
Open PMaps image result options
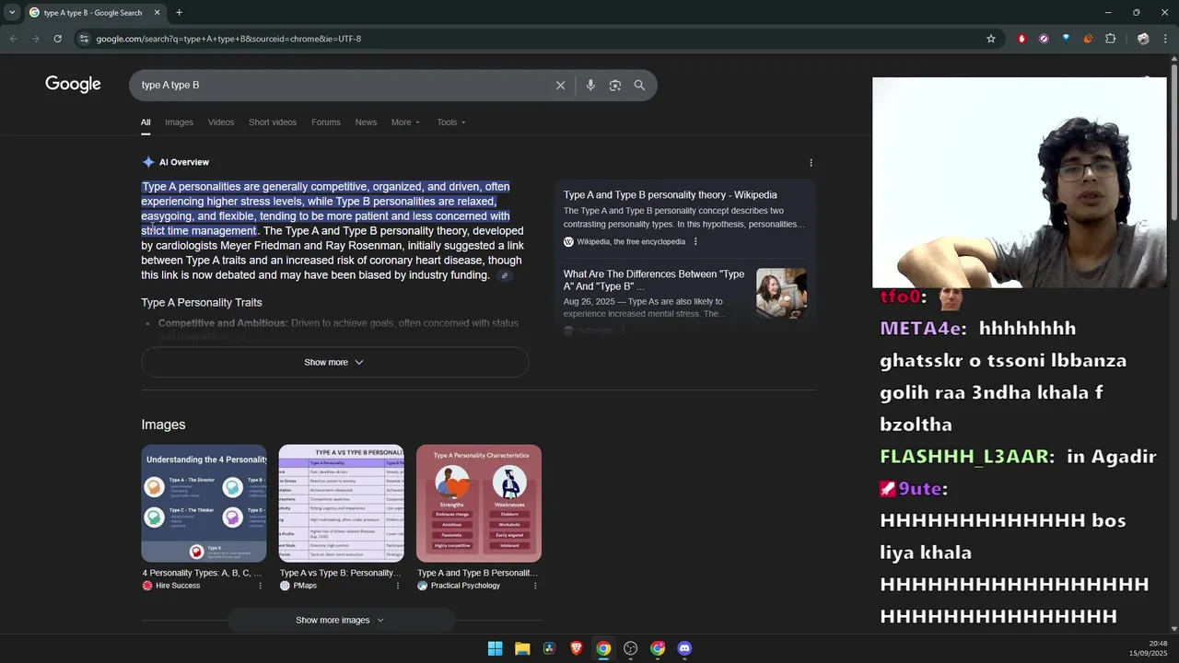398,586
